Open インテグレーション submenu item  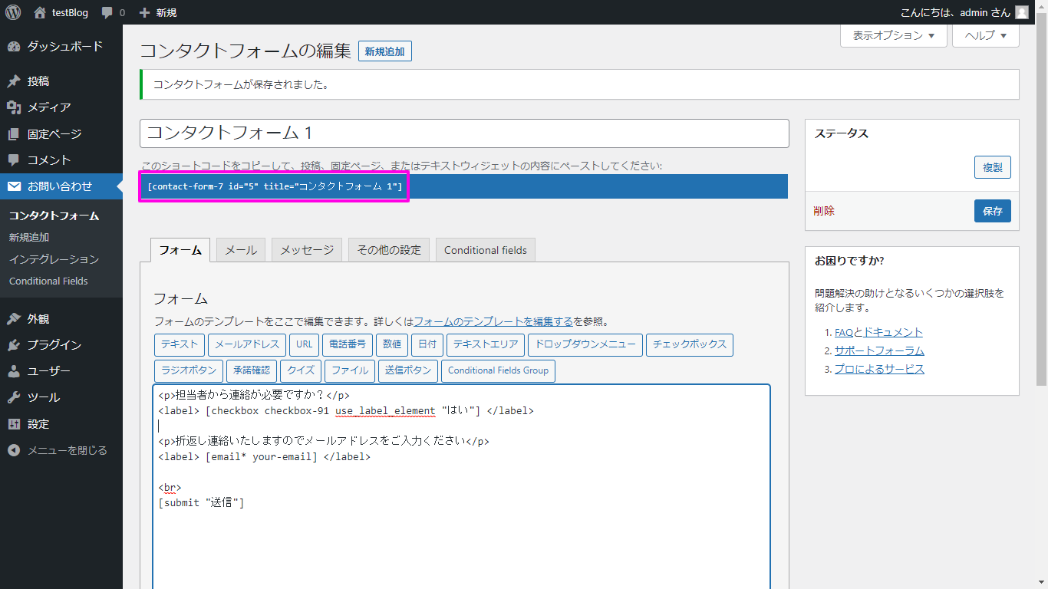click(54, 259)
